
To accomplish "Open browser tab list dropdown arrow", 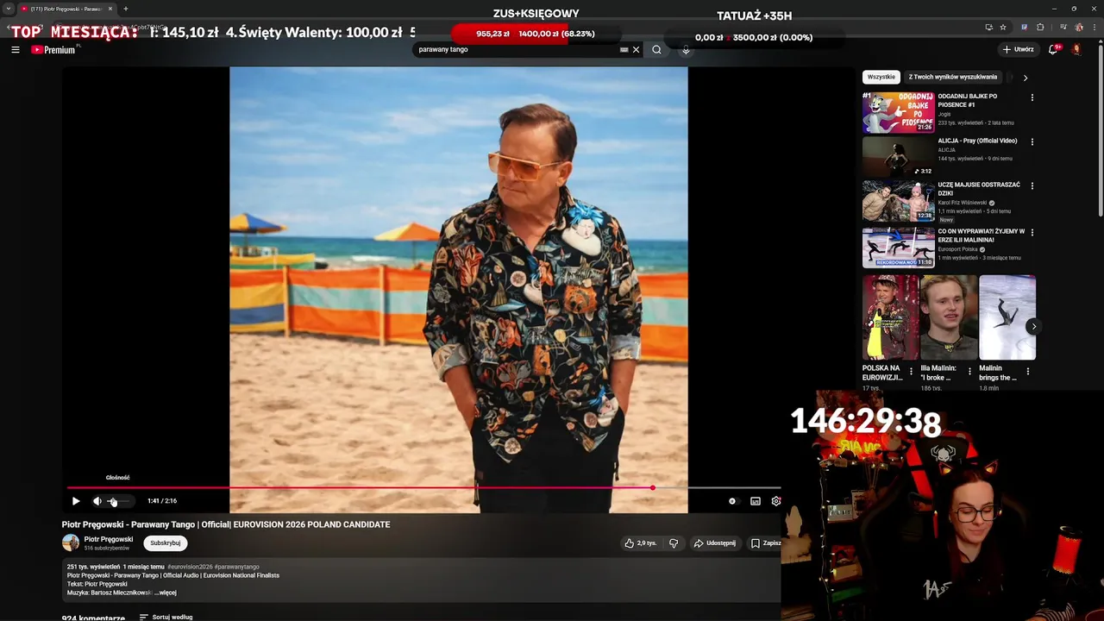I will coord(9,9).
